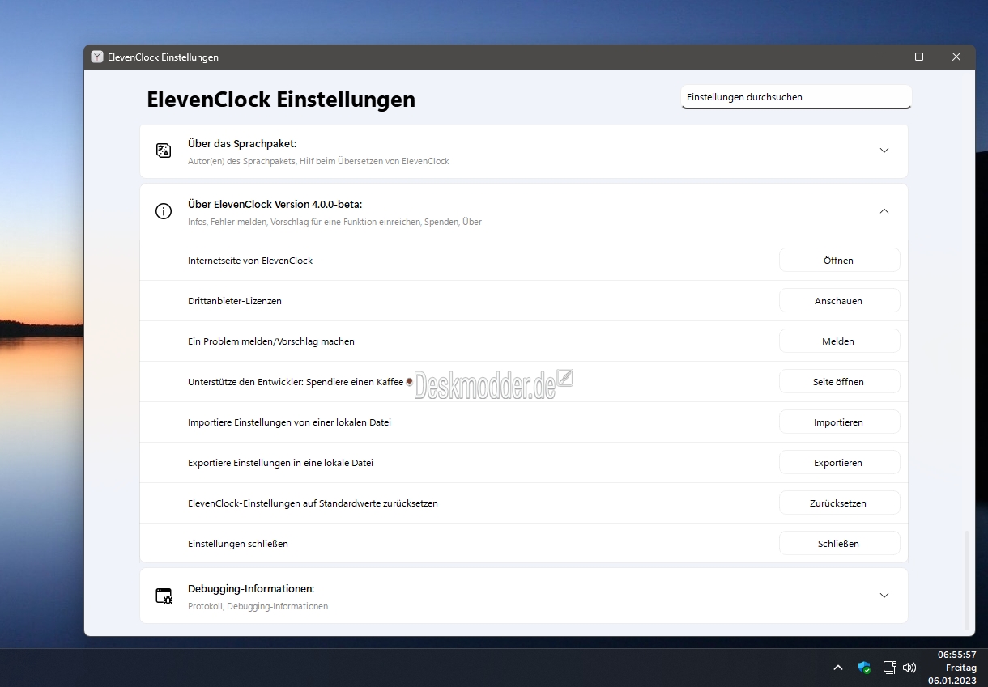The image size is (988, 687).
Task: Click Anschauen for third-party licenses
Action: tap(839, 300)
